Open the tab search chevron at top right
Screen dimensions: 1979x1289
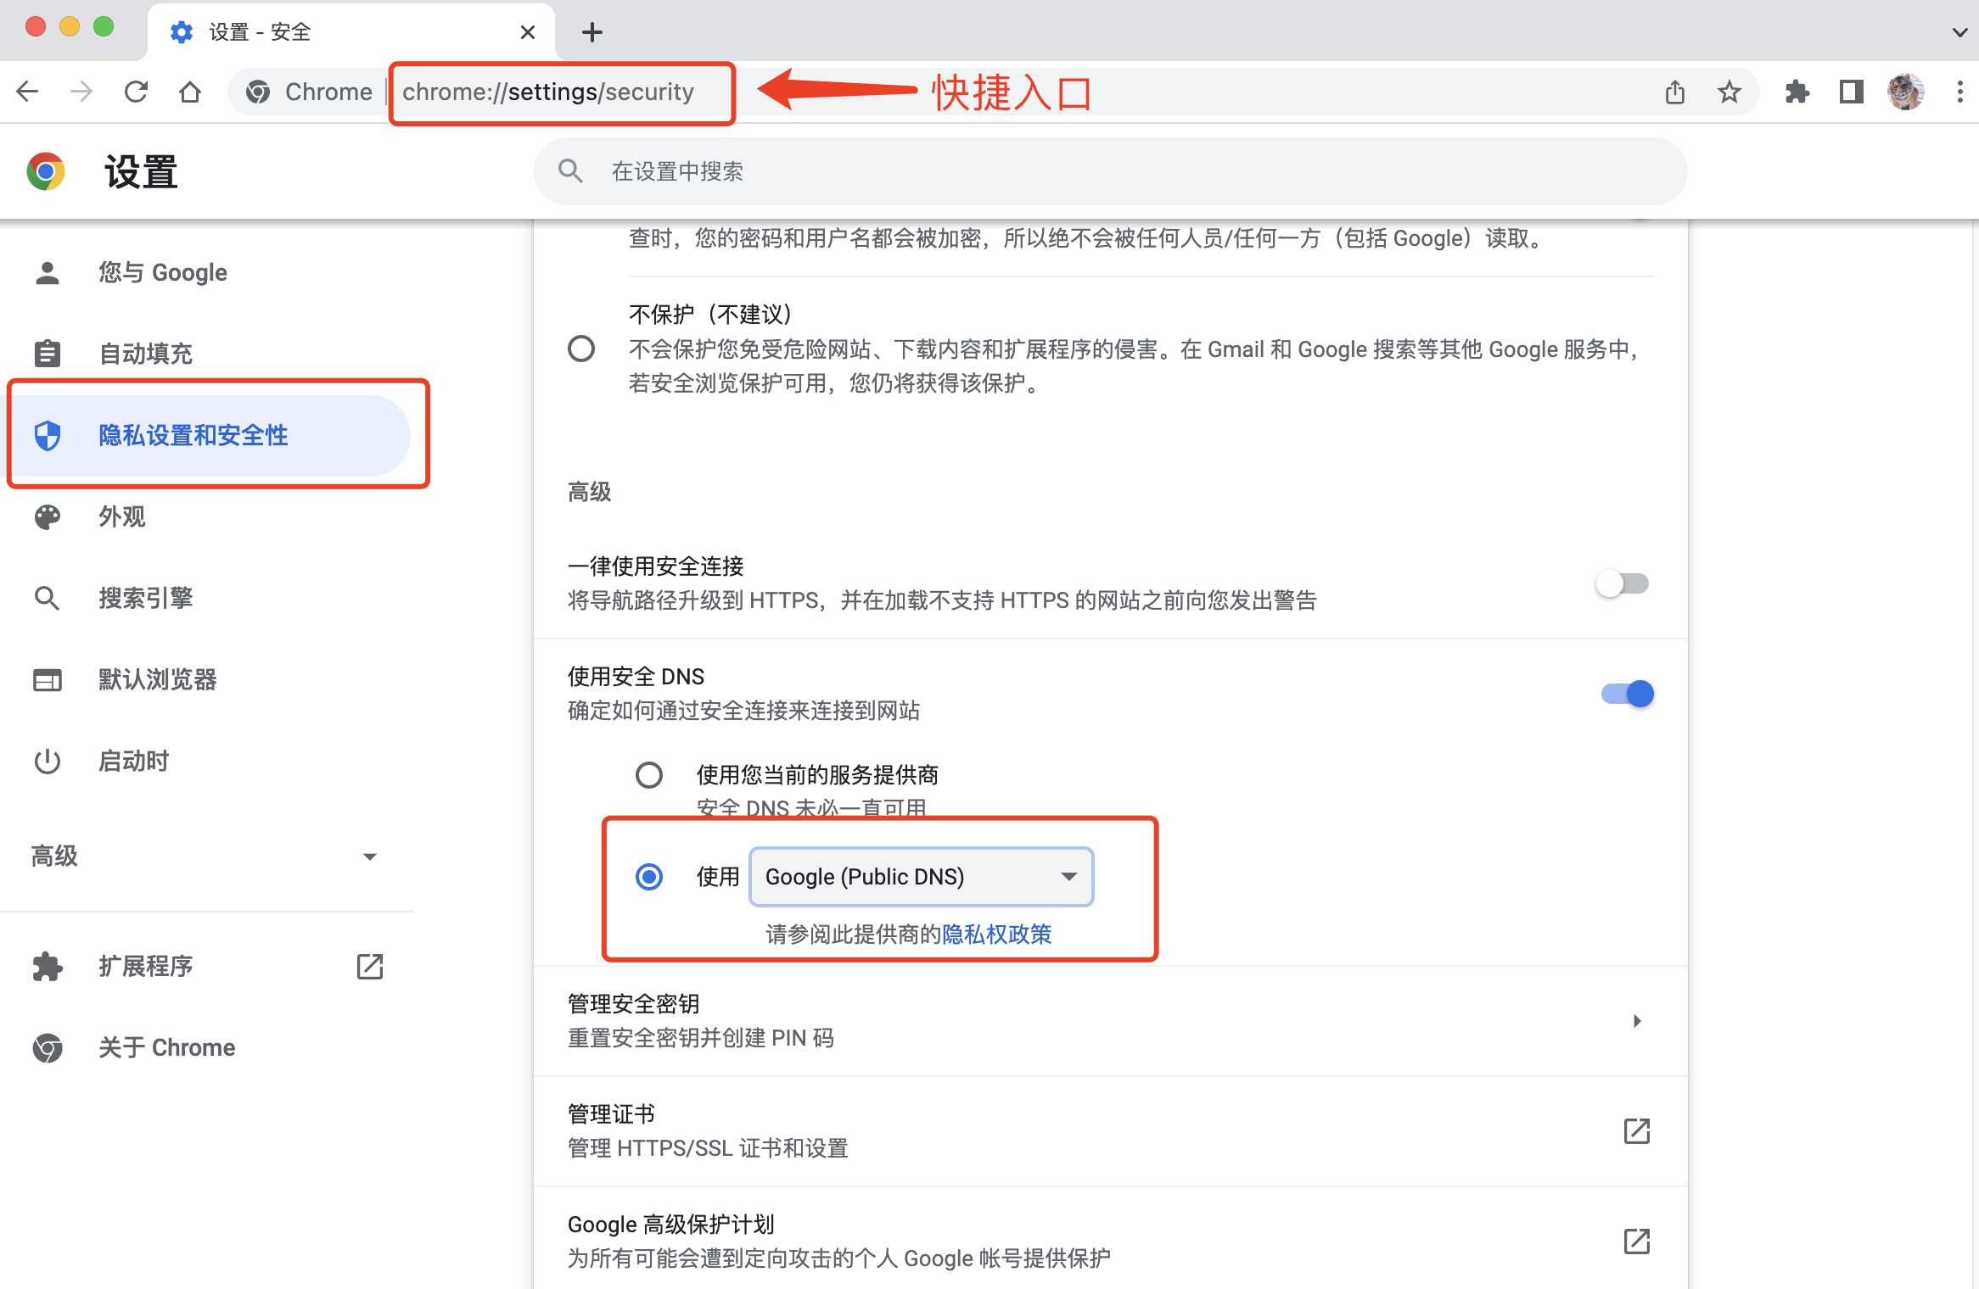pos(1957,31)
